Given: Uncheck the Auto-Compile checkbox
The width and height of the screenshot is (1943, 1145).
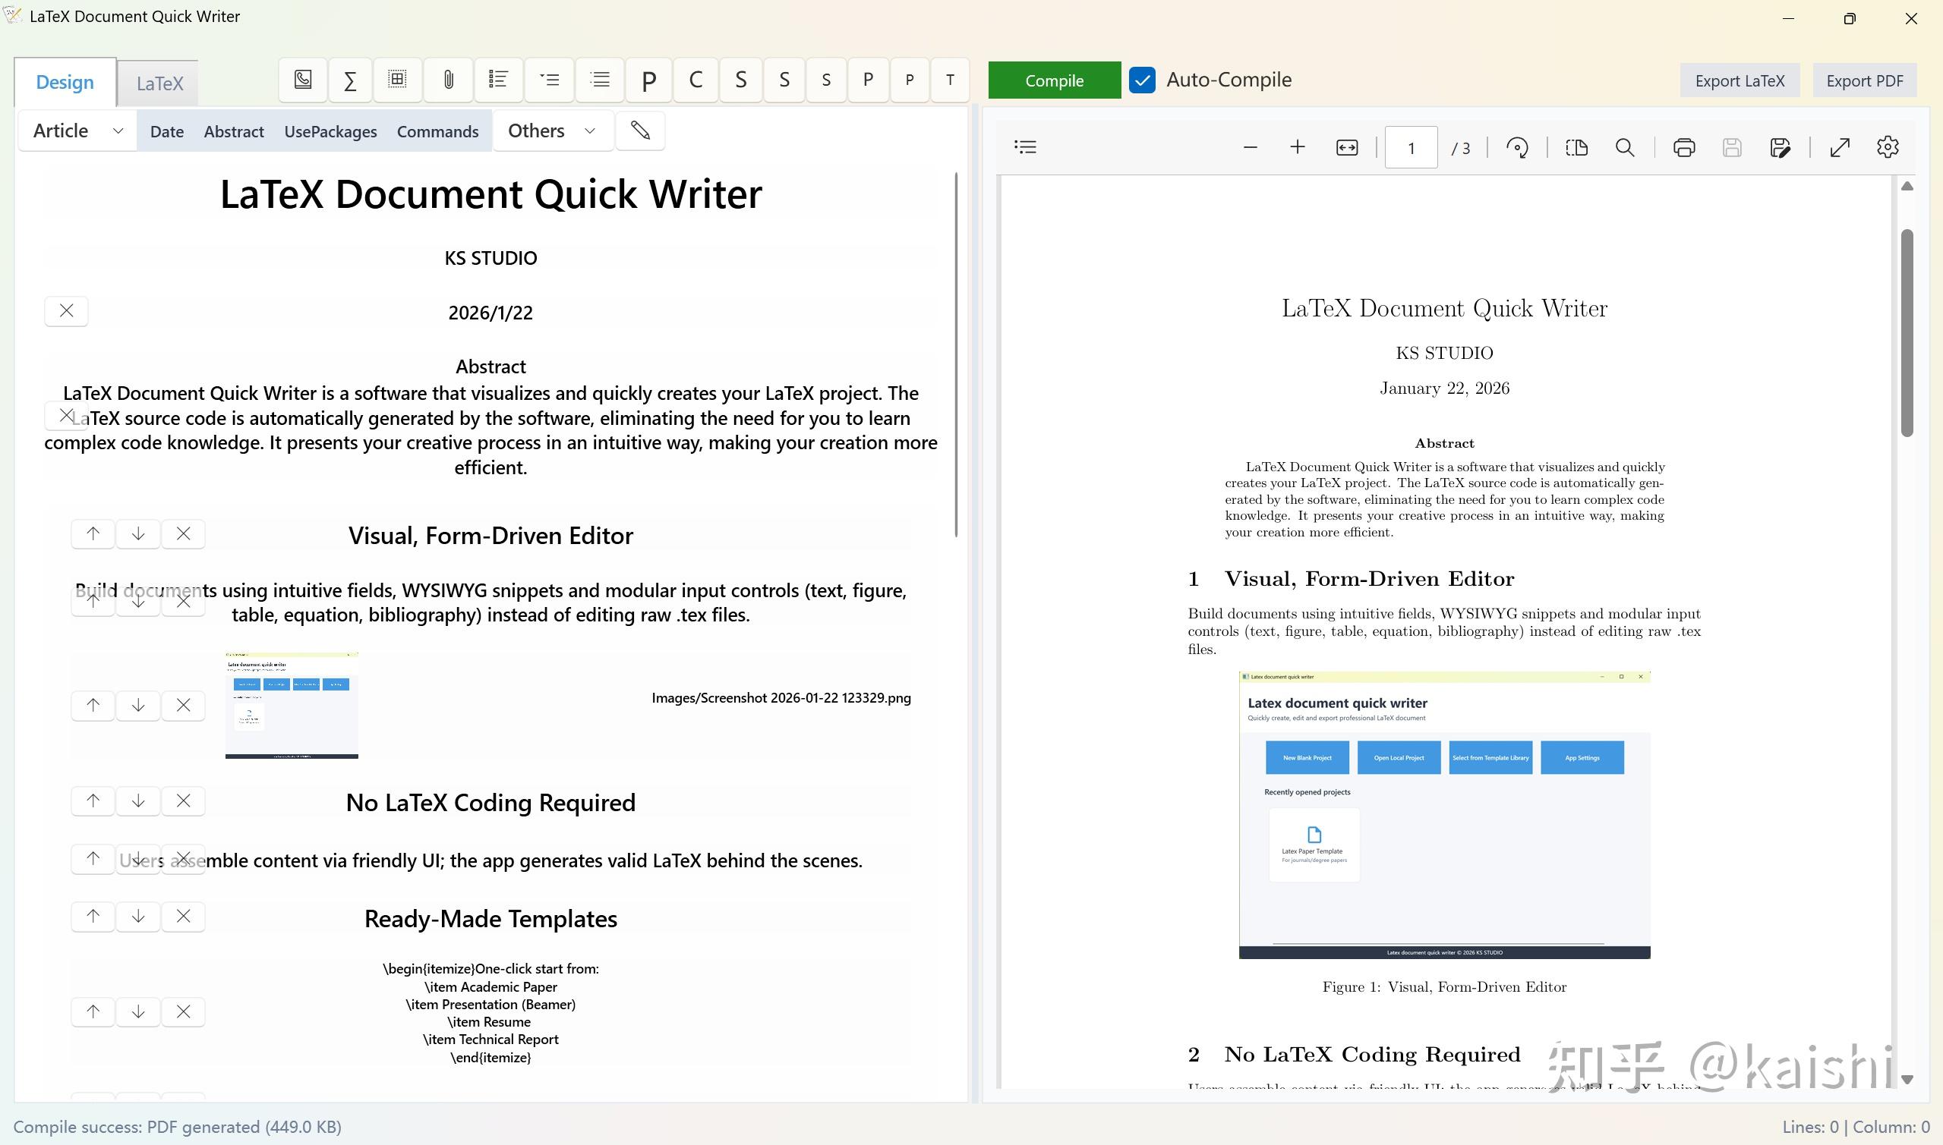Looking at the screenshot, I should pos(1142,80).
